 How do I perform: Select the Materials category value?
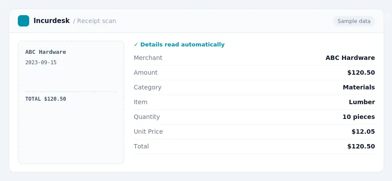(x=359, y=87)
